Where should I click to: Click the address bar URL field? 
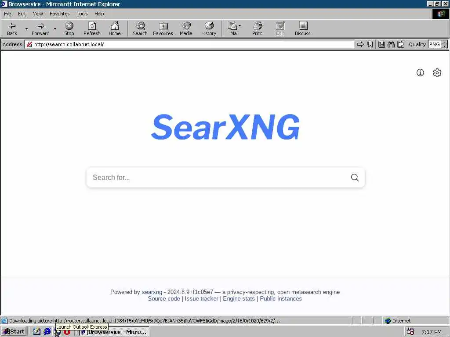(x=189, y=44)
